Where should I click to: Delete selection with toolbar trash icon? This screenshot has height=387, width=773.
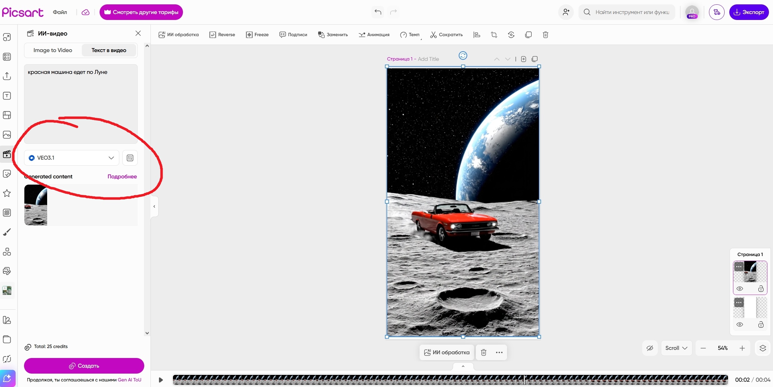point(545,35)
